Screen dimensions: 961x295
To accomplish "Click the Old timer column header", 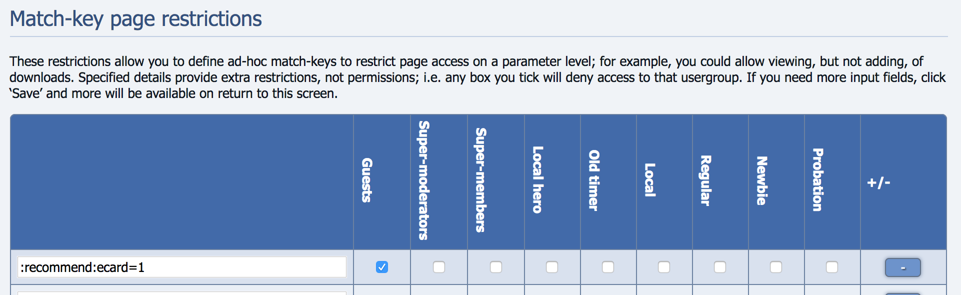I will pos(593,180).
